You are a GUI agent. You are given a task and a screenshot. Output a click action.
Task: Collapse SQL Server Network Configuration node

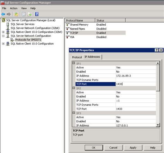click(x=3, y=36)
